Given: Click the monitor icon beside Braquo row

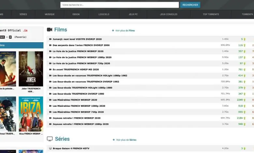Looking at the screenshot, I should (x=50, y=148).
